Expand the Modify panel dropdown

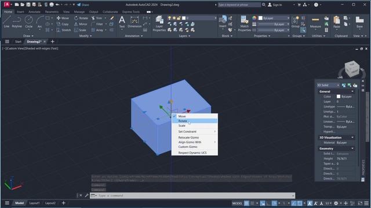(x=85, y=36)
